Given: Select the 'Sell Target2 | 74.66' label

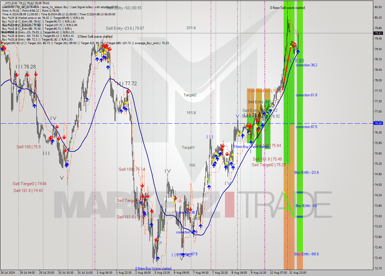Looking at the screenshot, I should [x=29, y=184].
